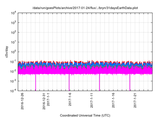Click the 10^-1 y-axis tick label
This screenshot has width=168, height=118.
(x=13, y=62)
